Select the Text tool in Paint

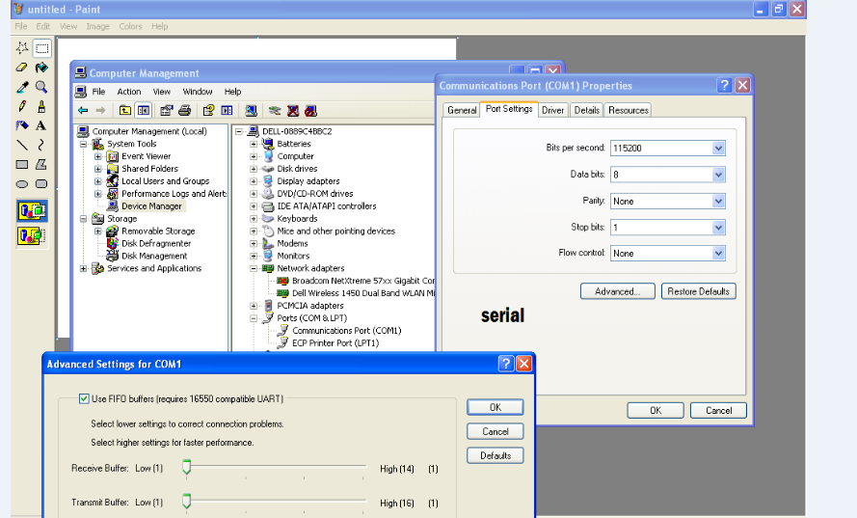(41, 125)
